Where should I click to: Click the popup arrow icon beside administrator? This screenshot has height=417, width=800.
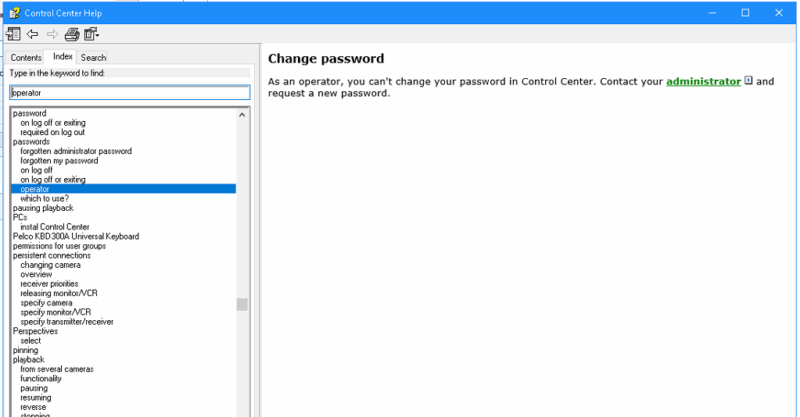coord(748,80)
